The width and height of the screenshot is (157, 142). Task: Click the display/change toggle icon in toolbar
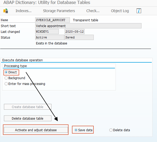[6, 11]
